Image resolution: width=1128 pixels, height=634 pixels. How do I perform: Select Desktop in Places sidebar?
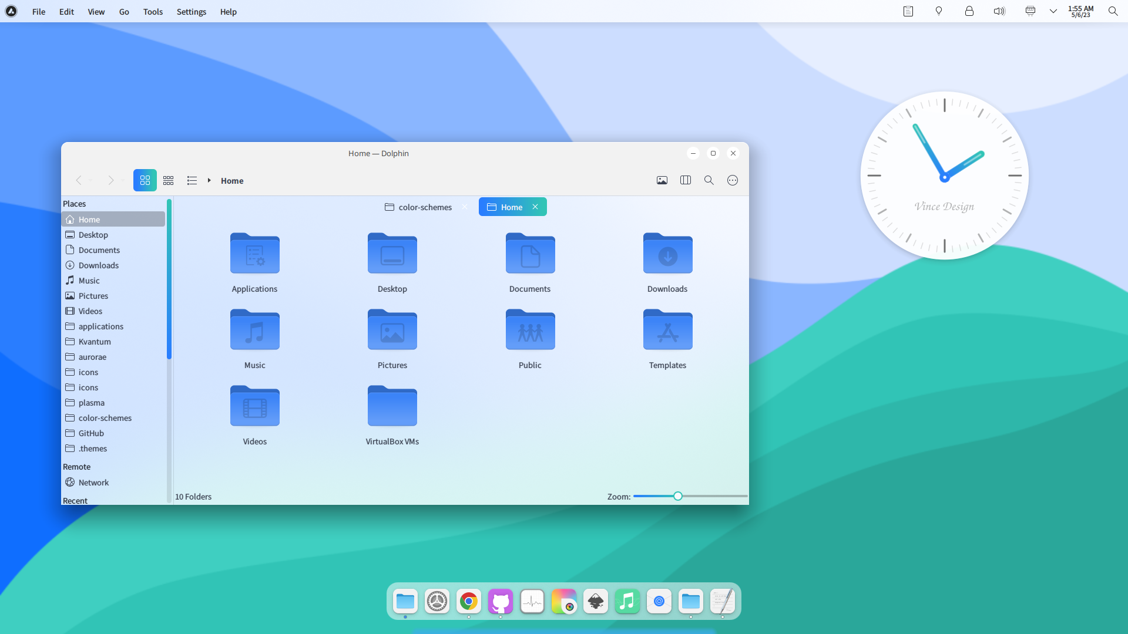click(x=113, y=235)
